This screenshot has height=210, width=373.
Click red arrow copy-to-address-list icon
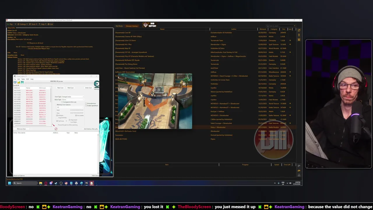pyautogui.click(x=53, y=125)
